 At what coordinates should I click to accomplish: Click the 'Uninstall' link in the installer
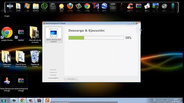pyautogui.click(x=53, y=75)
